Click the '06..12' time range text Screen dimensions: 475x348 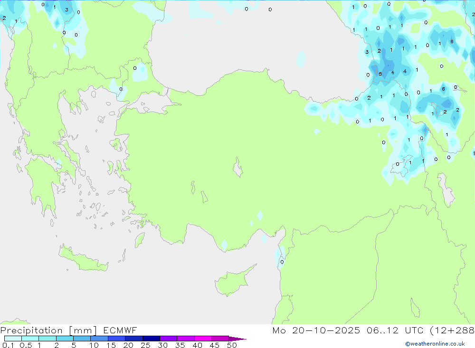tap(382, 330)
